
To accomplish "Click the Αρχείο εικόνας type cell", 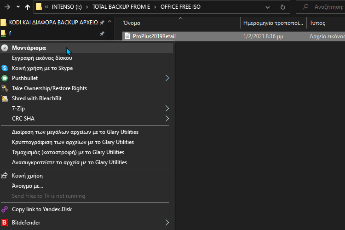I will 327,36.
